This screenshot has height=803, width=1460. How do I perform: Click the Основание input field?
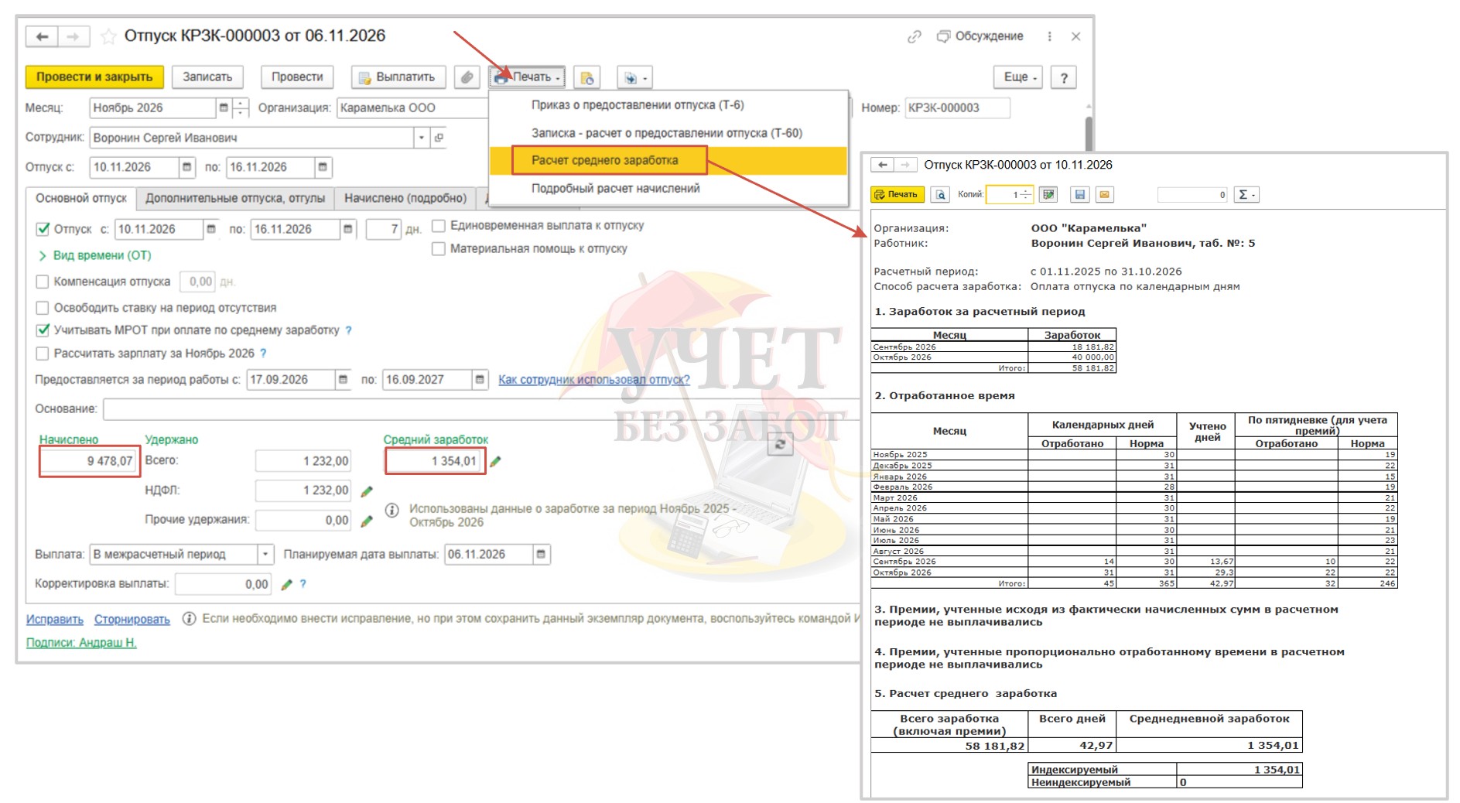coord(482,409)
